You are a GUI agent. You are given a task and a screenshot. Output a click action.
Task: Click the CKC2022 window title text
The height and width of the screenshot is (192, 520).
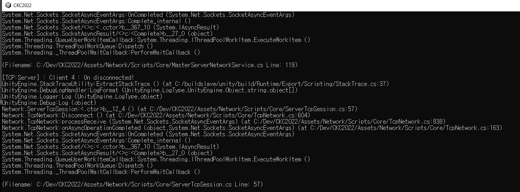click(22, 5)
